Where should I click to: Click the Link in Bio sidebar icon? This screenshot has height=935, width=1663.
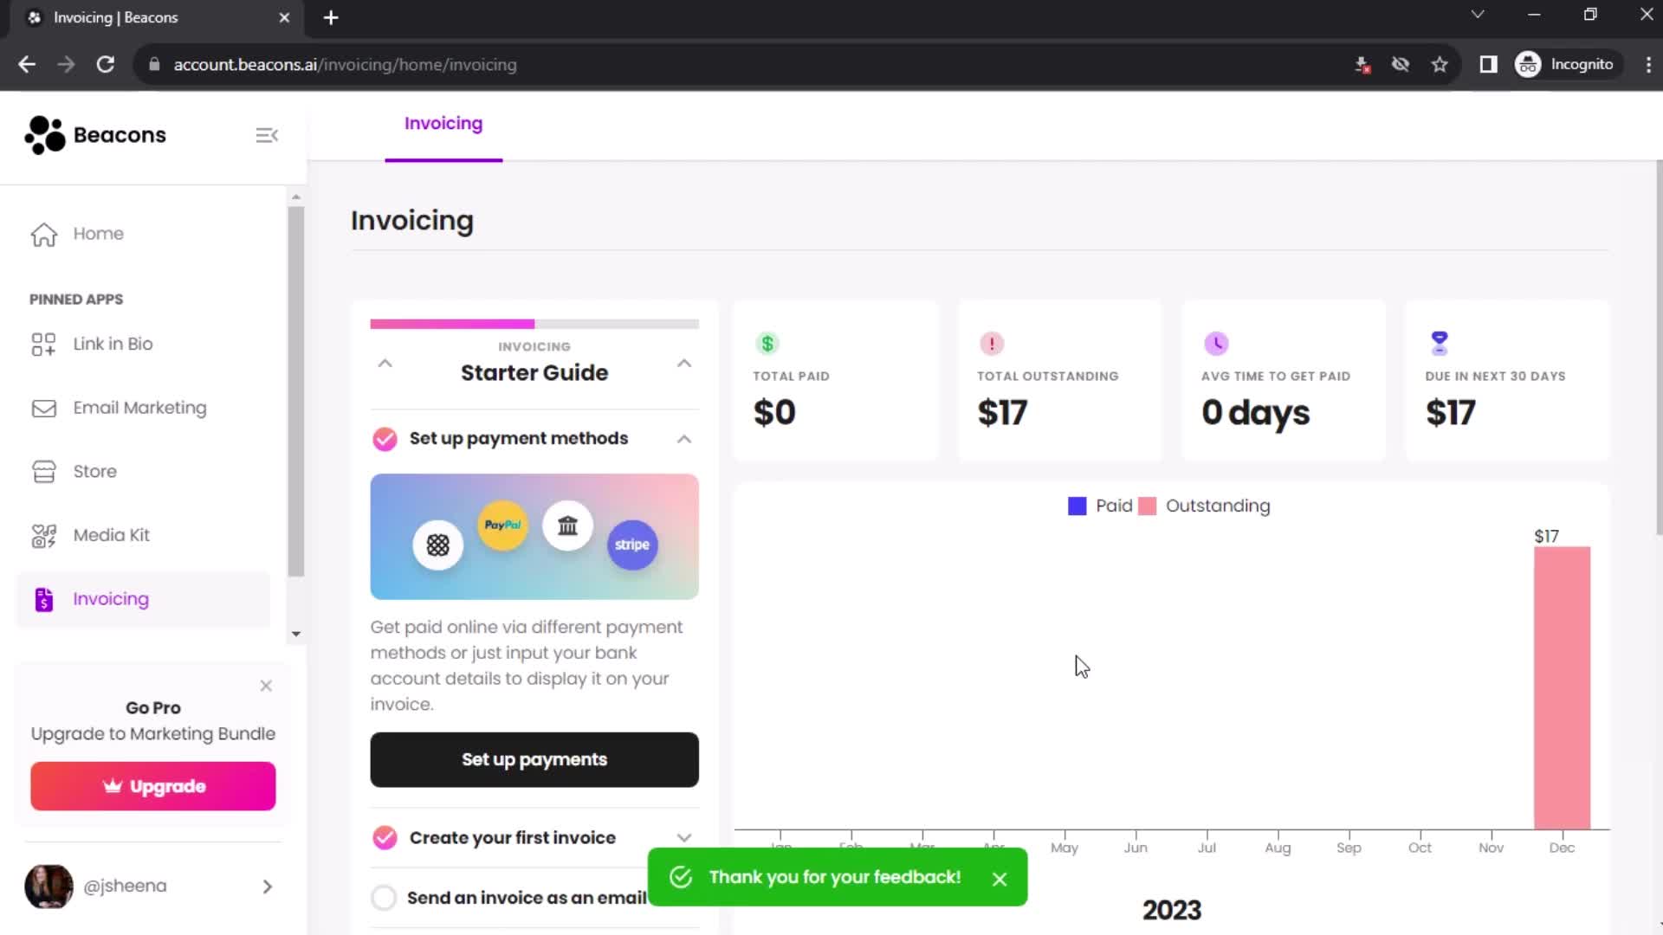pyautogui.click(x=43, y=344)
